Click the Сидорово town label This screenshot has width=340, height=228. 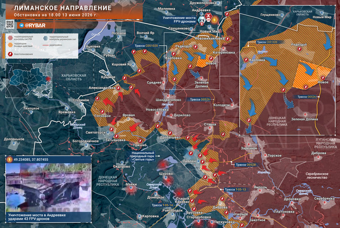[x=122, y=166]
